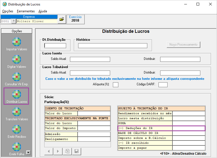Click the 'Participação(%):' label
Image resolution: width=217 pixels, height=158 pixels.
click(x=57, y=102)
